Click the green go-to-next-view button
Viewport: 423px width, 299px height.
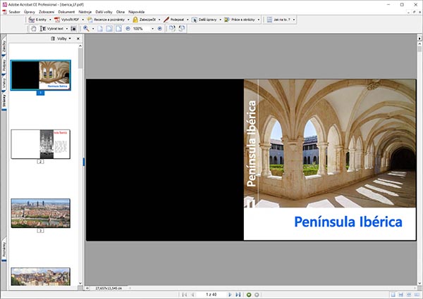[248, 293]
